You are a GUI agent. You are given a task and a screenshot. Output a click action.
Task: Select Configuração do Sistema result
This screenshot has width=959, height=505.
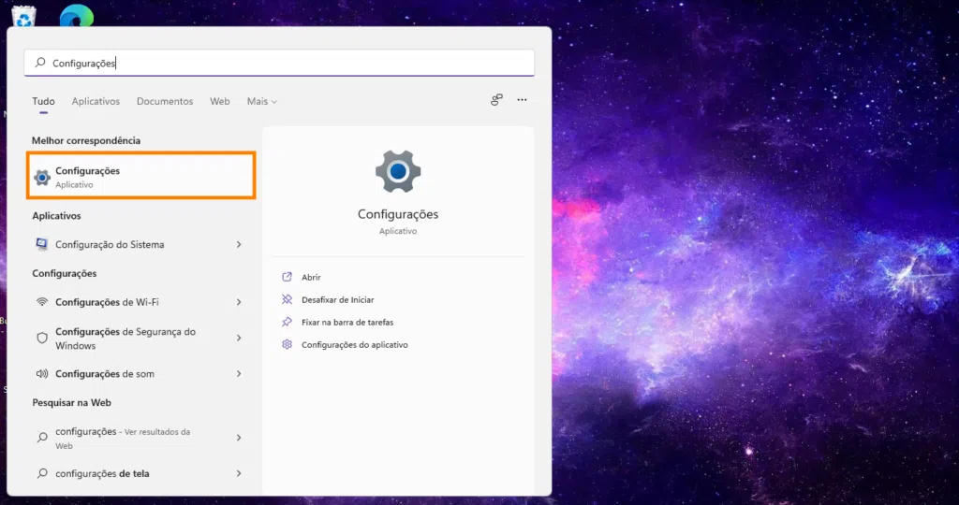[x=140, y=244]
